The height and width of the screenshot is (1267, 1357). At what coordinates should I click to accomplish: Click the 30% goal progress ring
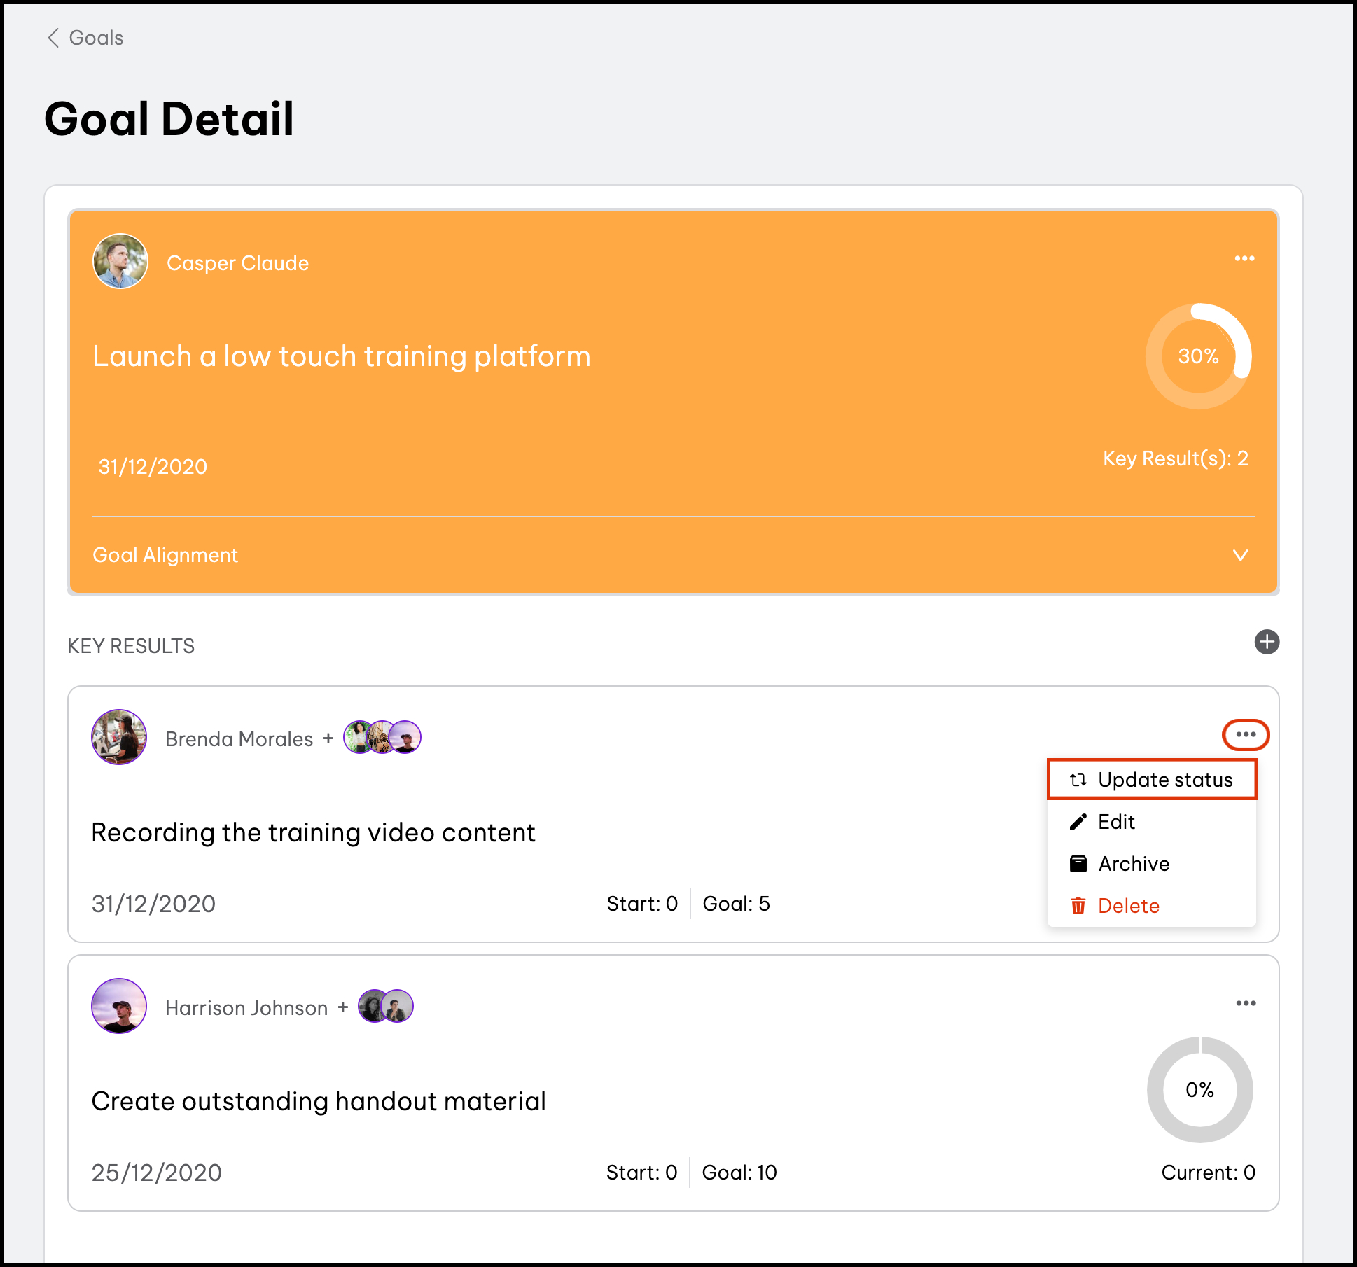coord(1198,356)
